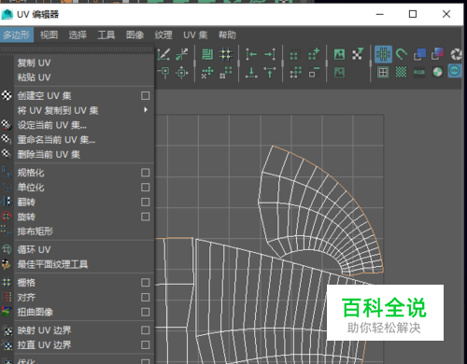The image size is (467, 364).
Task: Open the 工具 menu
Action: tap(106, 35)
